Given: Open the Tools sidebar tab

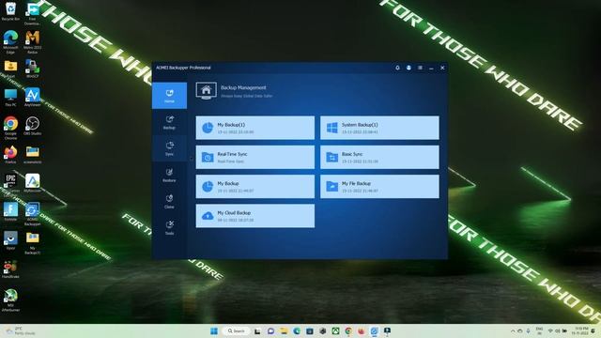Looking at the screenshot, I should coord(169,228).
